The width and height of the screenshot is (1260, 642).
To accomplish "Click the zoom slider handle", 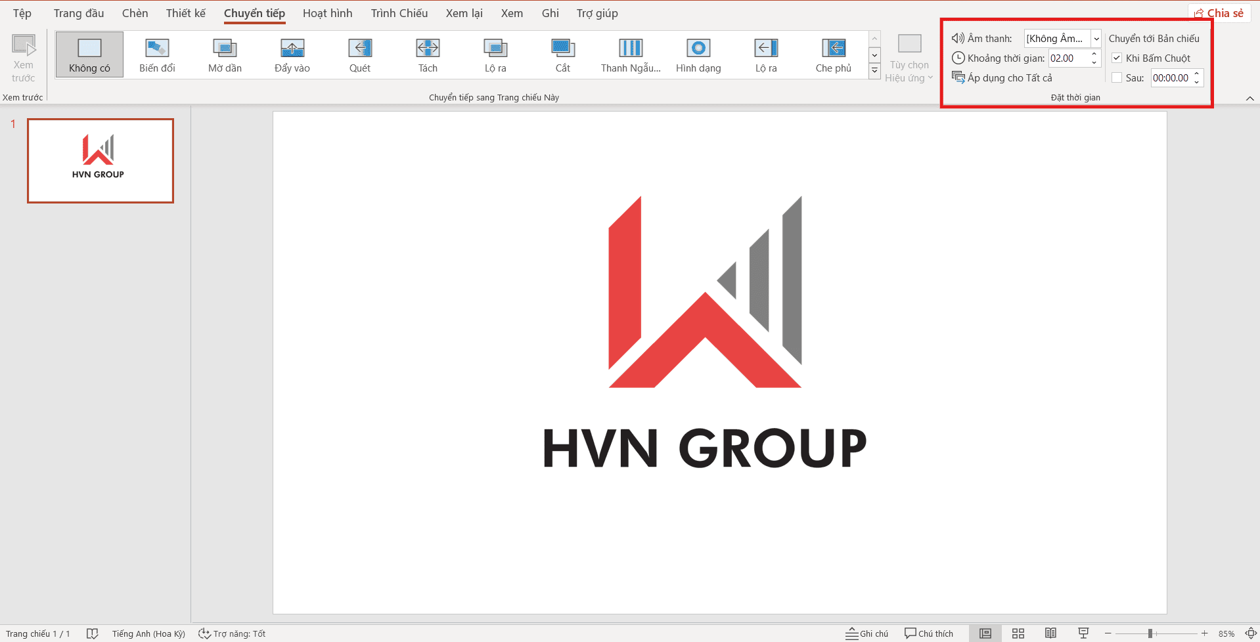I will 1150,633.
